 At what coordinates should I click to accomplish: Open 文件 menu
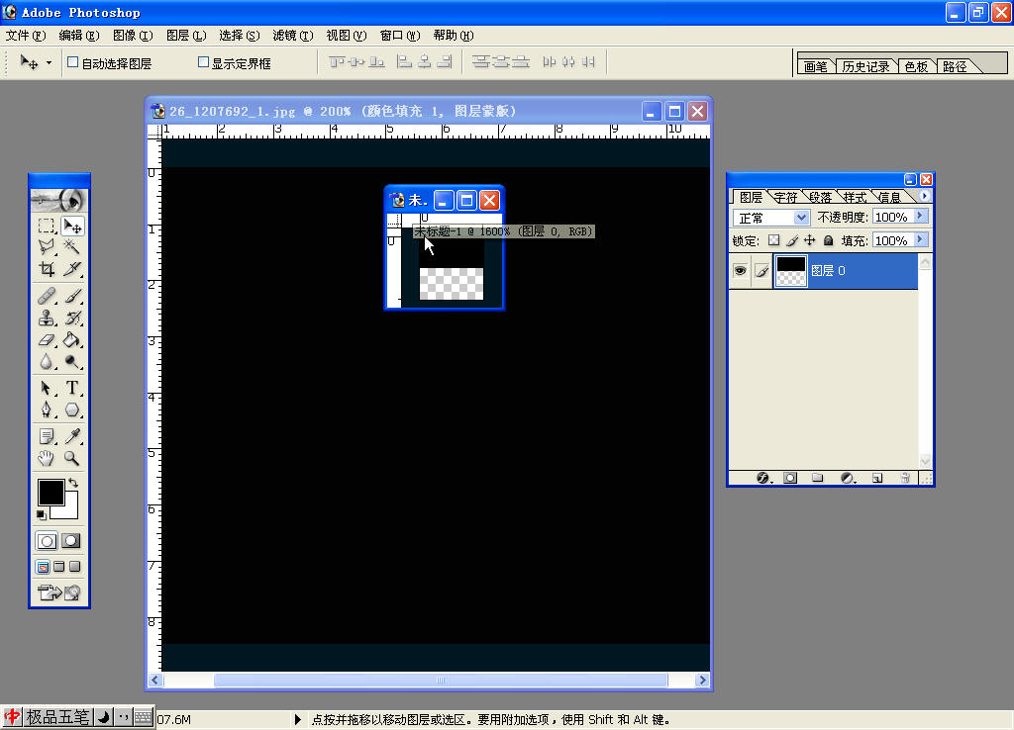[26, 36]
